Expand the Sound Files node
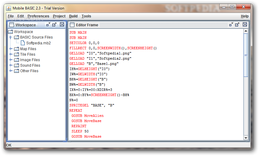 [11, 65]
